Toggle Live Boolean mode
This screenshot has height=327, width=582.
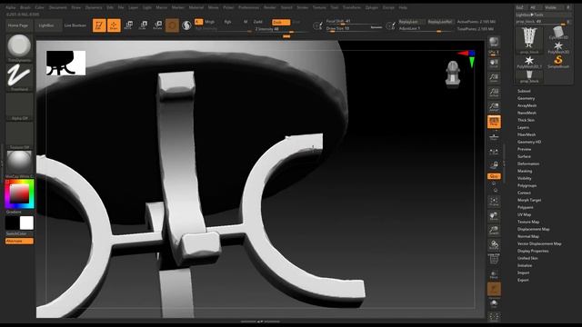[75, 25]
